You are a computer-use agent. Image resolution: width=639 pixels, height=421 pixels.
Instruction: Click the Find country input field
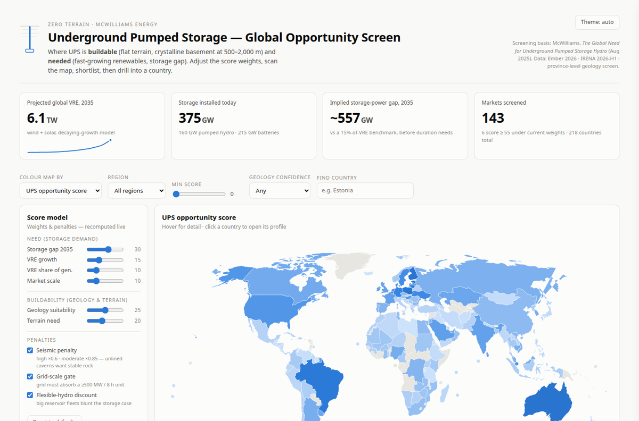coord(365,191)
